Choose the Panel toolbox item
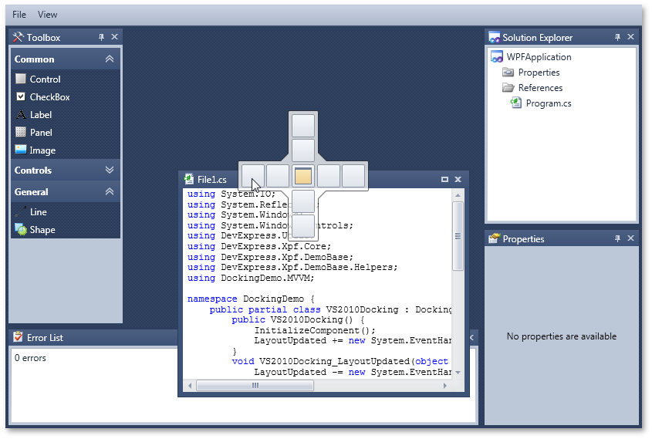652x439 pixels. tap(40, 133)
